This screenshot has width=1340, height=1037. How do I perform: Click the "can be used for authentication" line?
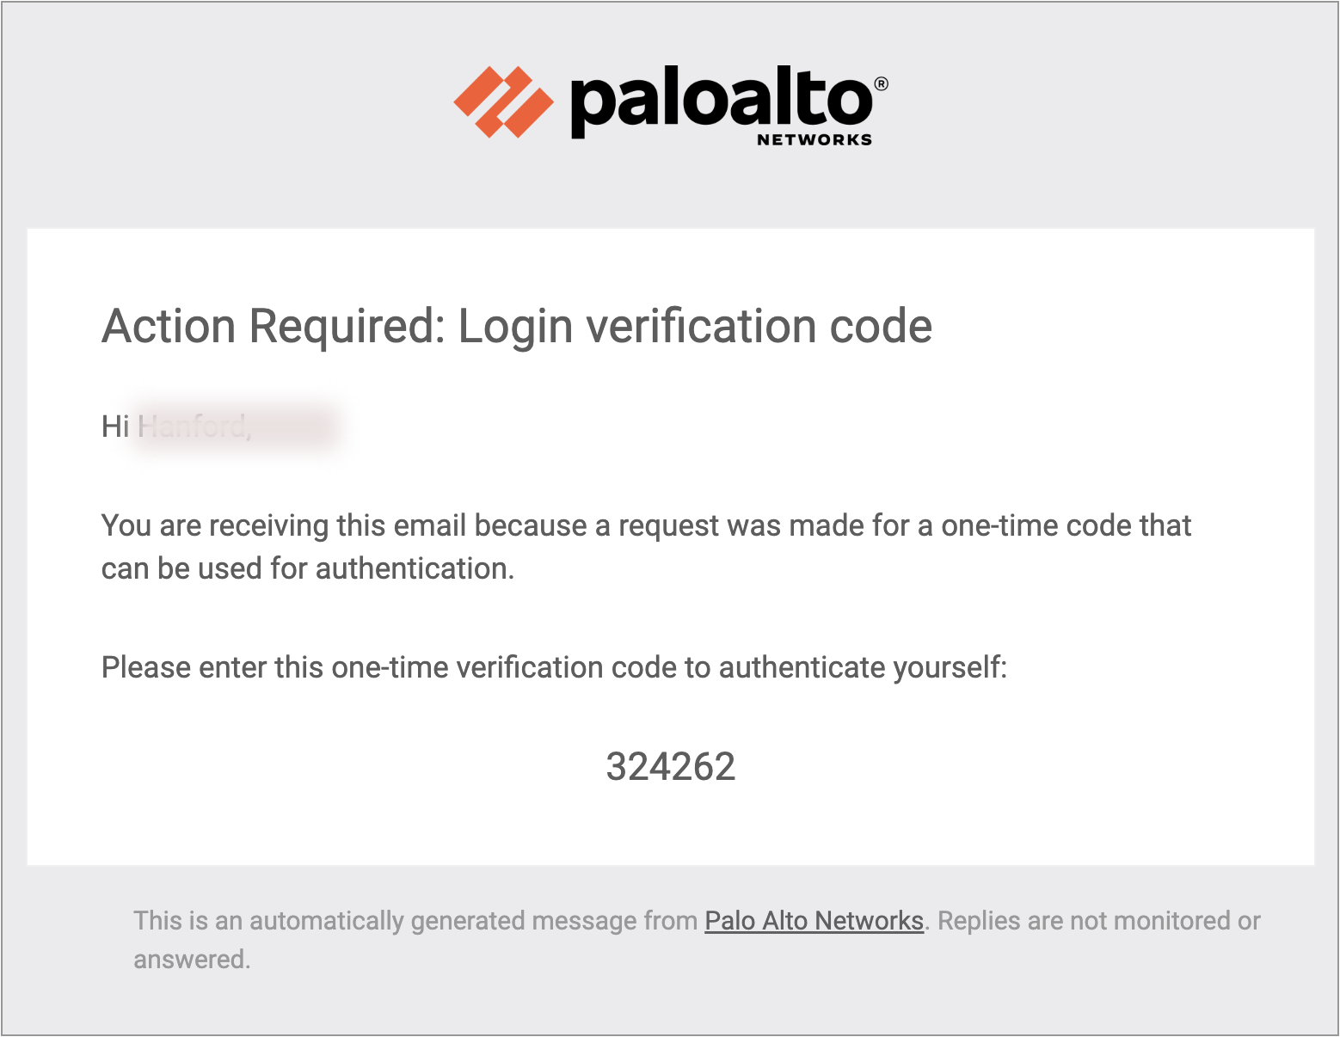pyautogui.click(x=307, y=568)
